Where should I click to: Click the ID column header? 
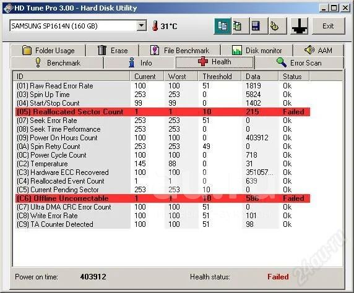pyautogui.click(x=71, y=77)
